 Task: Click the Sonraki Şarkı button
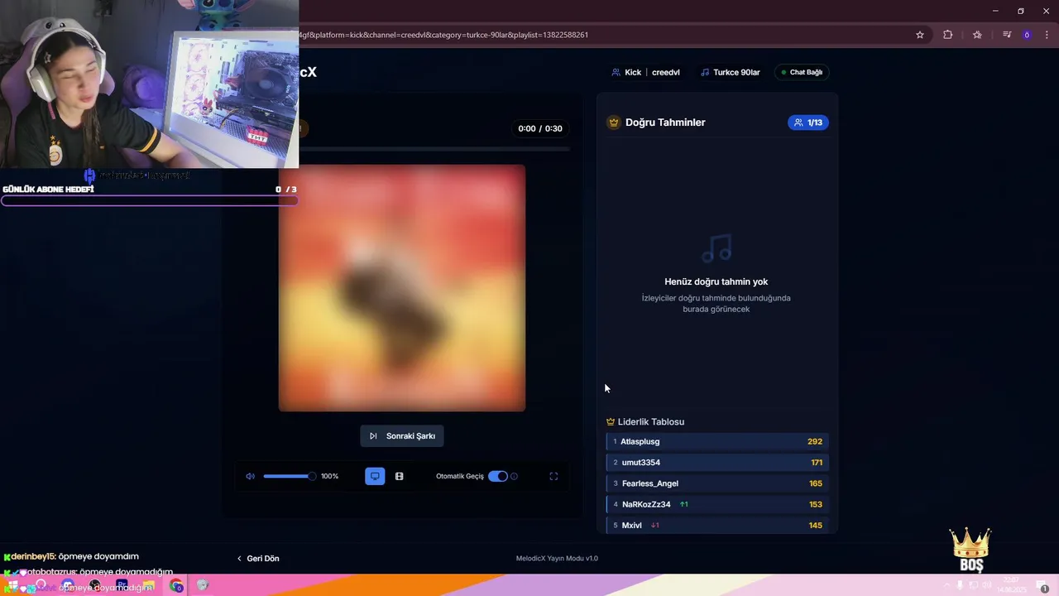click(402, 436)
